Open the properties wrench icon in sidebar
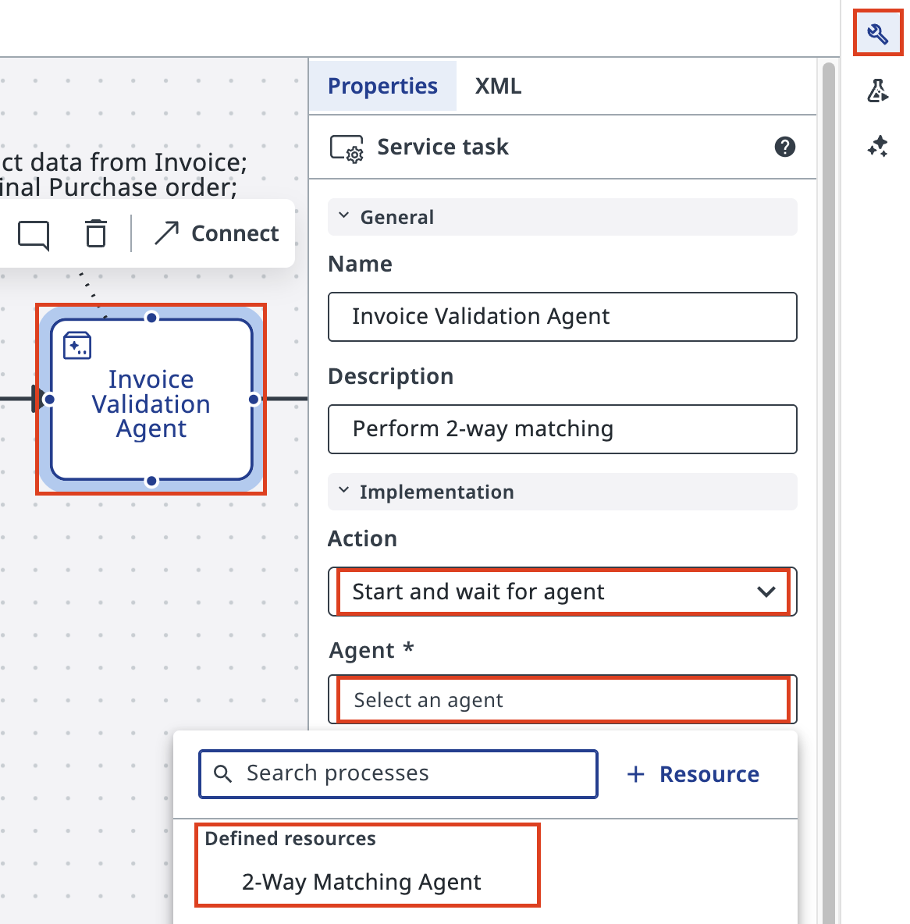 pos(877,33)
